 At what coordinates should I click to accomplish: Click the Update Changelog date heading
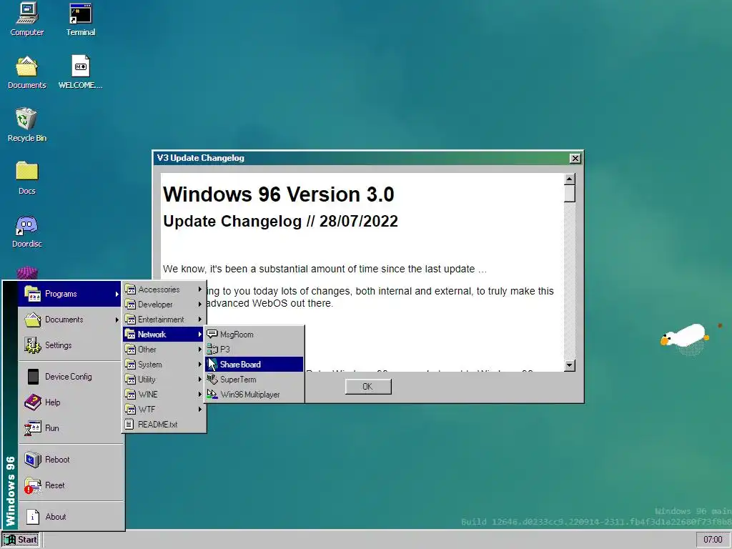click(x=280, y=222)
